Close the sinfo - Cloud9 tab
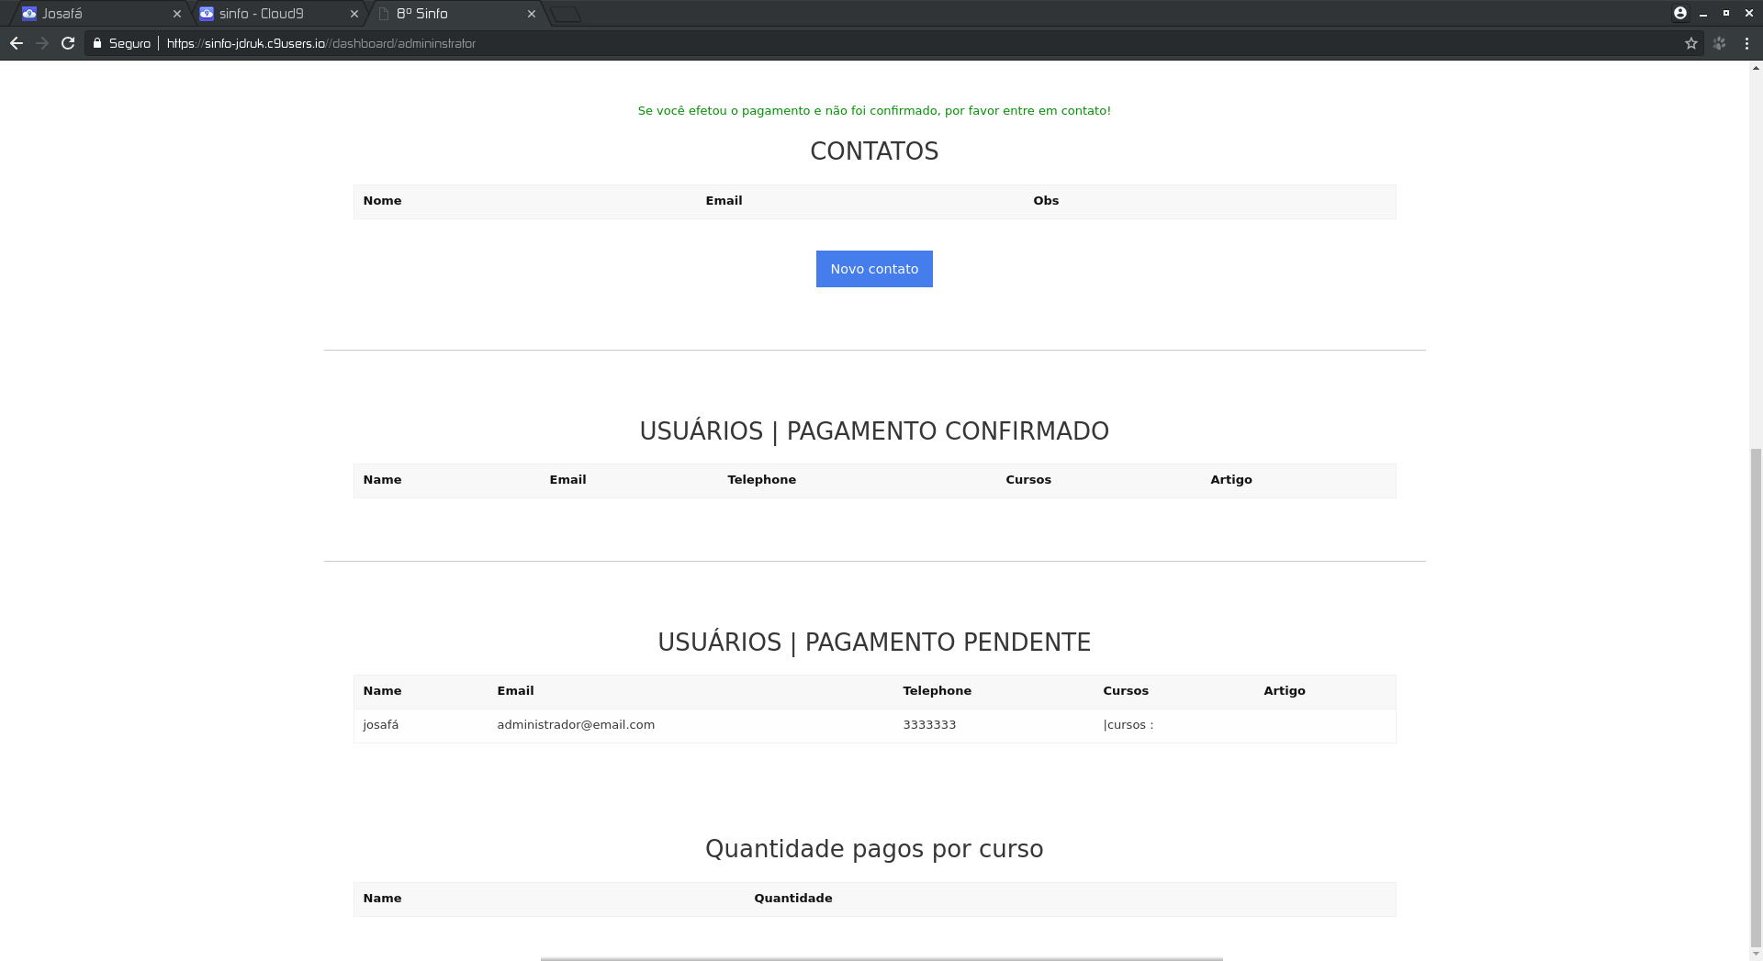This screenshot has height=961, width=1763. click(x=354, y=14)
